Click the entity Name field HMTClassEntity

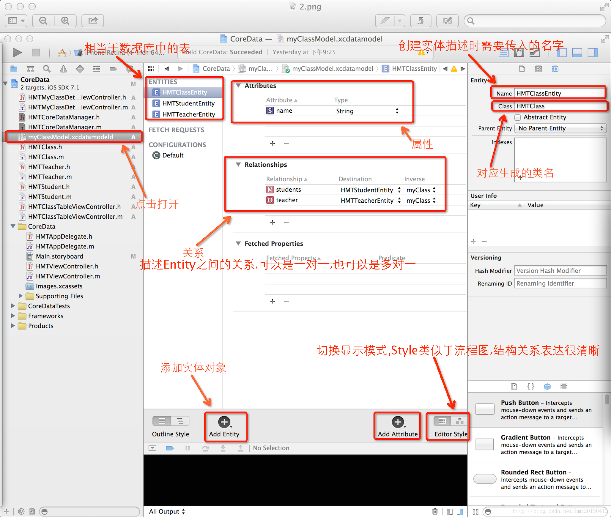tap(560, 93)
